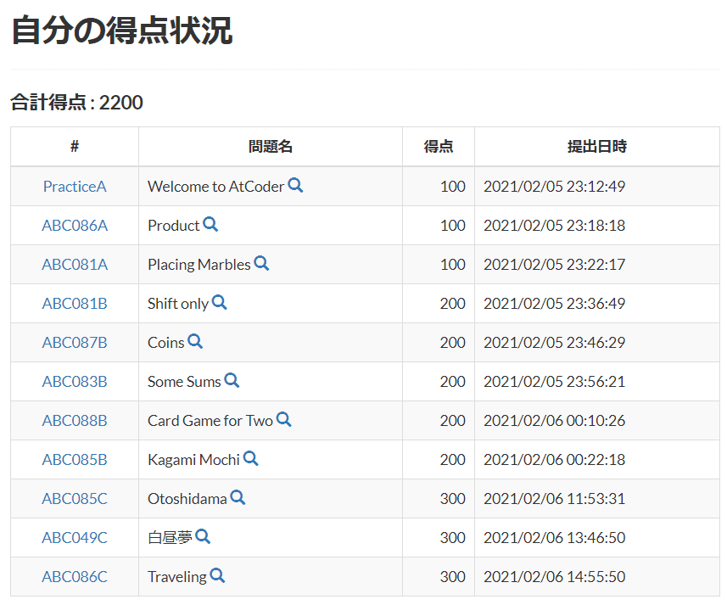Viewport: 727px width, 605px height.
Task: Click the search icon next to Product
Action: 210,225
